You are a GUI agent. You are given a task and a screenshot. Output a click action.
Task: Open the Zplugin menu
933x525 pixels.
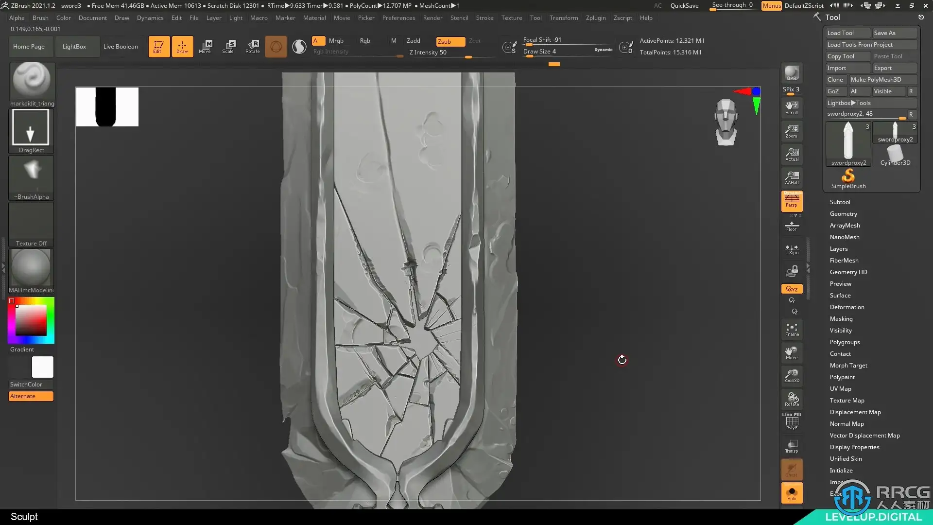coord(595,18)
